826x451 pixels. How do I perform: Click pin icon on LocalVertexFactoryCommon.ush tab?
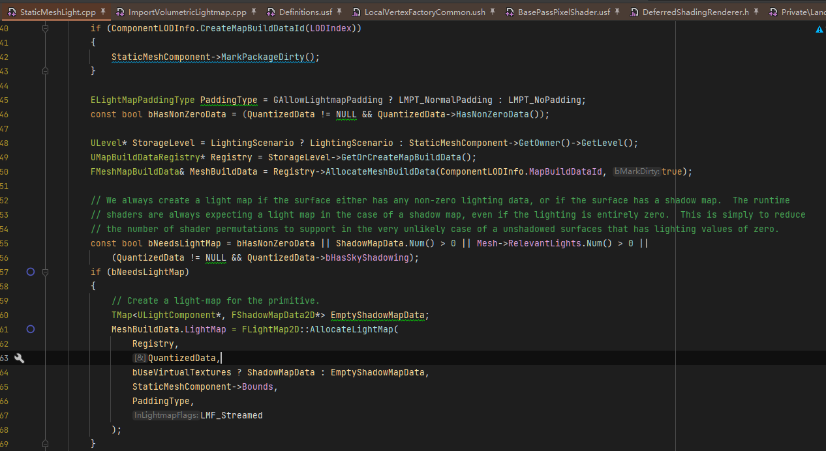(492, 12)
